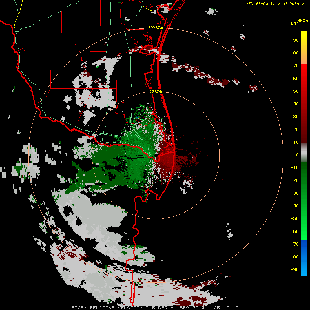Screen dimensions: 310x310
Task: Click the -80 scale value
Action: tap(294, 257)
